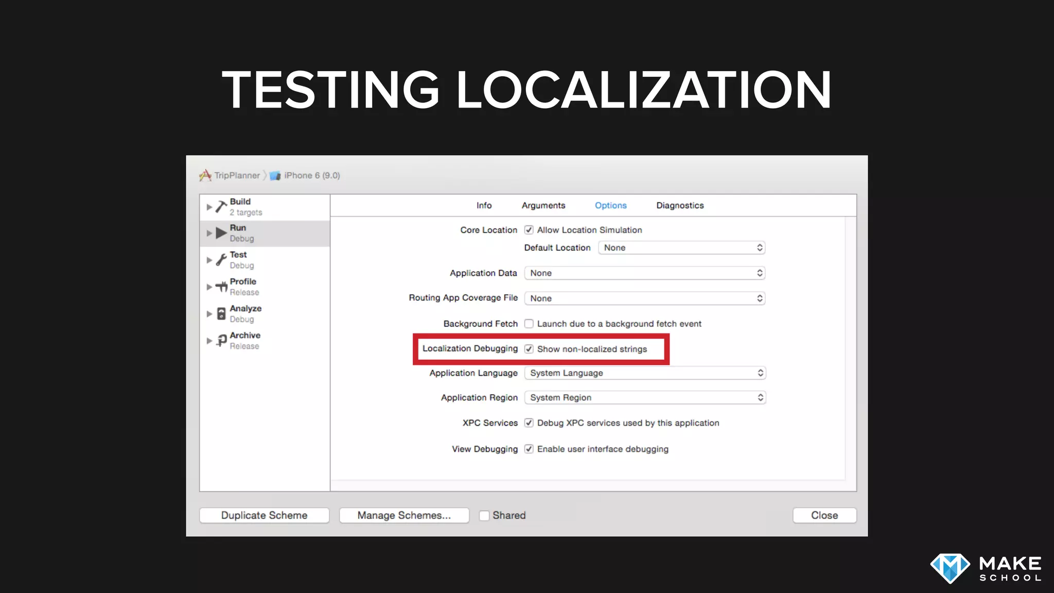1054x593 pixels.
Task: Click the Profile instrument icon
Action: (x=221, y=287)
